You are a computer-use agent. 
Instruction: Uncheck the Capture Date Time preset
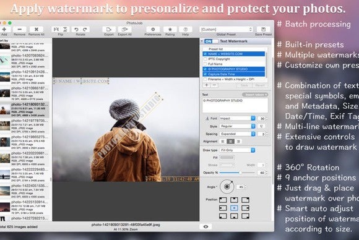tap(205, 74)
